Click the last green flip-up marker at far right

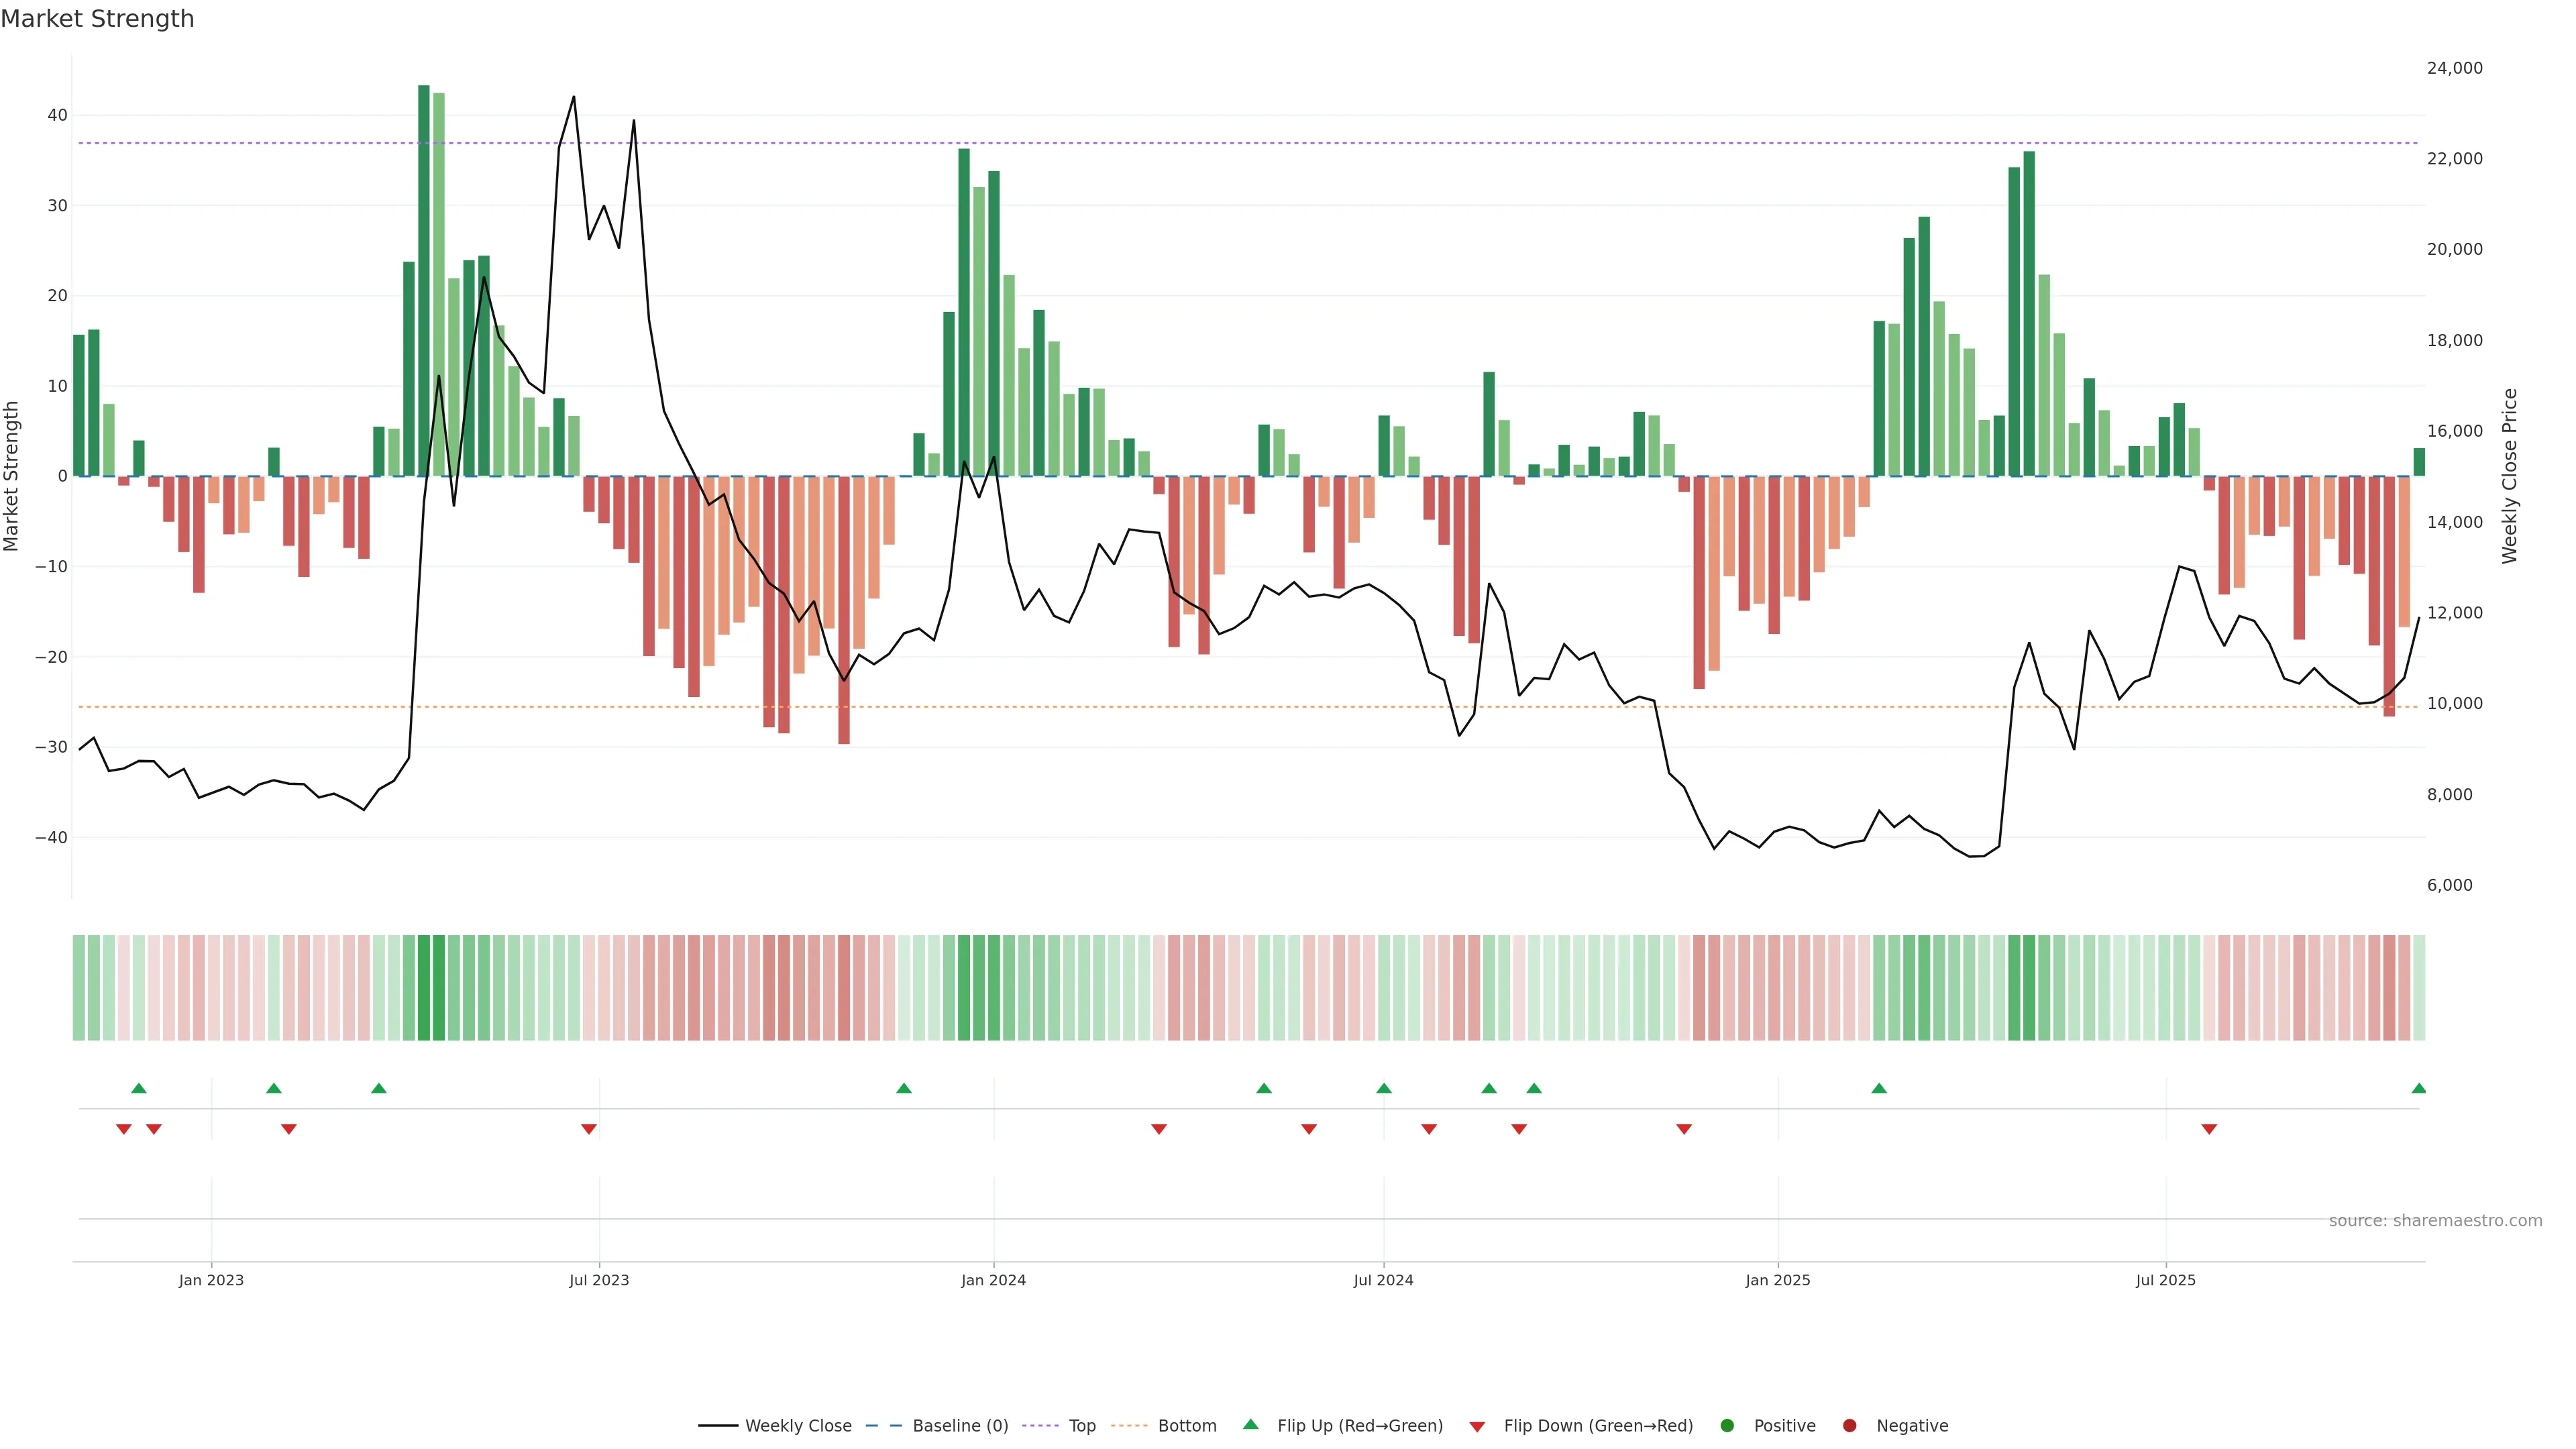(x=2418, y=1088)
